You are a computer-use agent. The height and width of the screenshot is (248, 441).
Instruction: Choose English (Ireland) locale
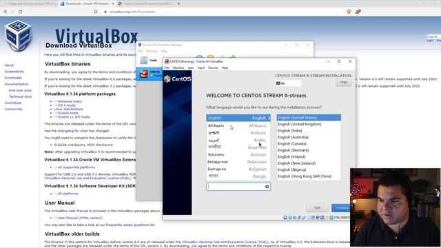tap(309, 156)
